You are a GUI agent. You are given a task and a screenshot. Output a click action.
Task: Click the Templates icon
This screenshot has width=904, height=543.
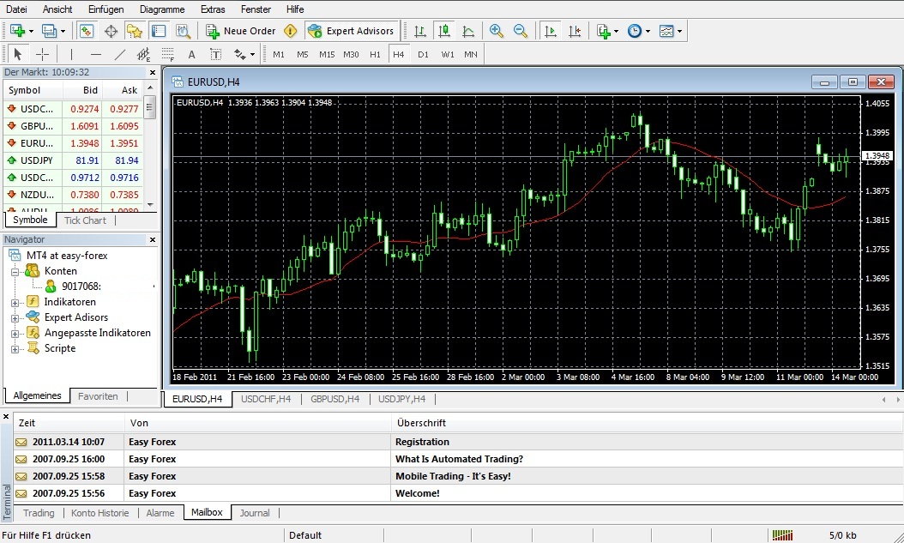[x=666, y=31]
